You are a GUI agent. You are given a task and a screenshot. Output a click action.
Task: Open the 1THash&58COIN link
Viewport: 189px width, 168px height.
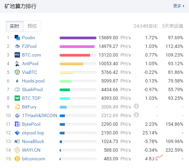click(x=40, y=115)
